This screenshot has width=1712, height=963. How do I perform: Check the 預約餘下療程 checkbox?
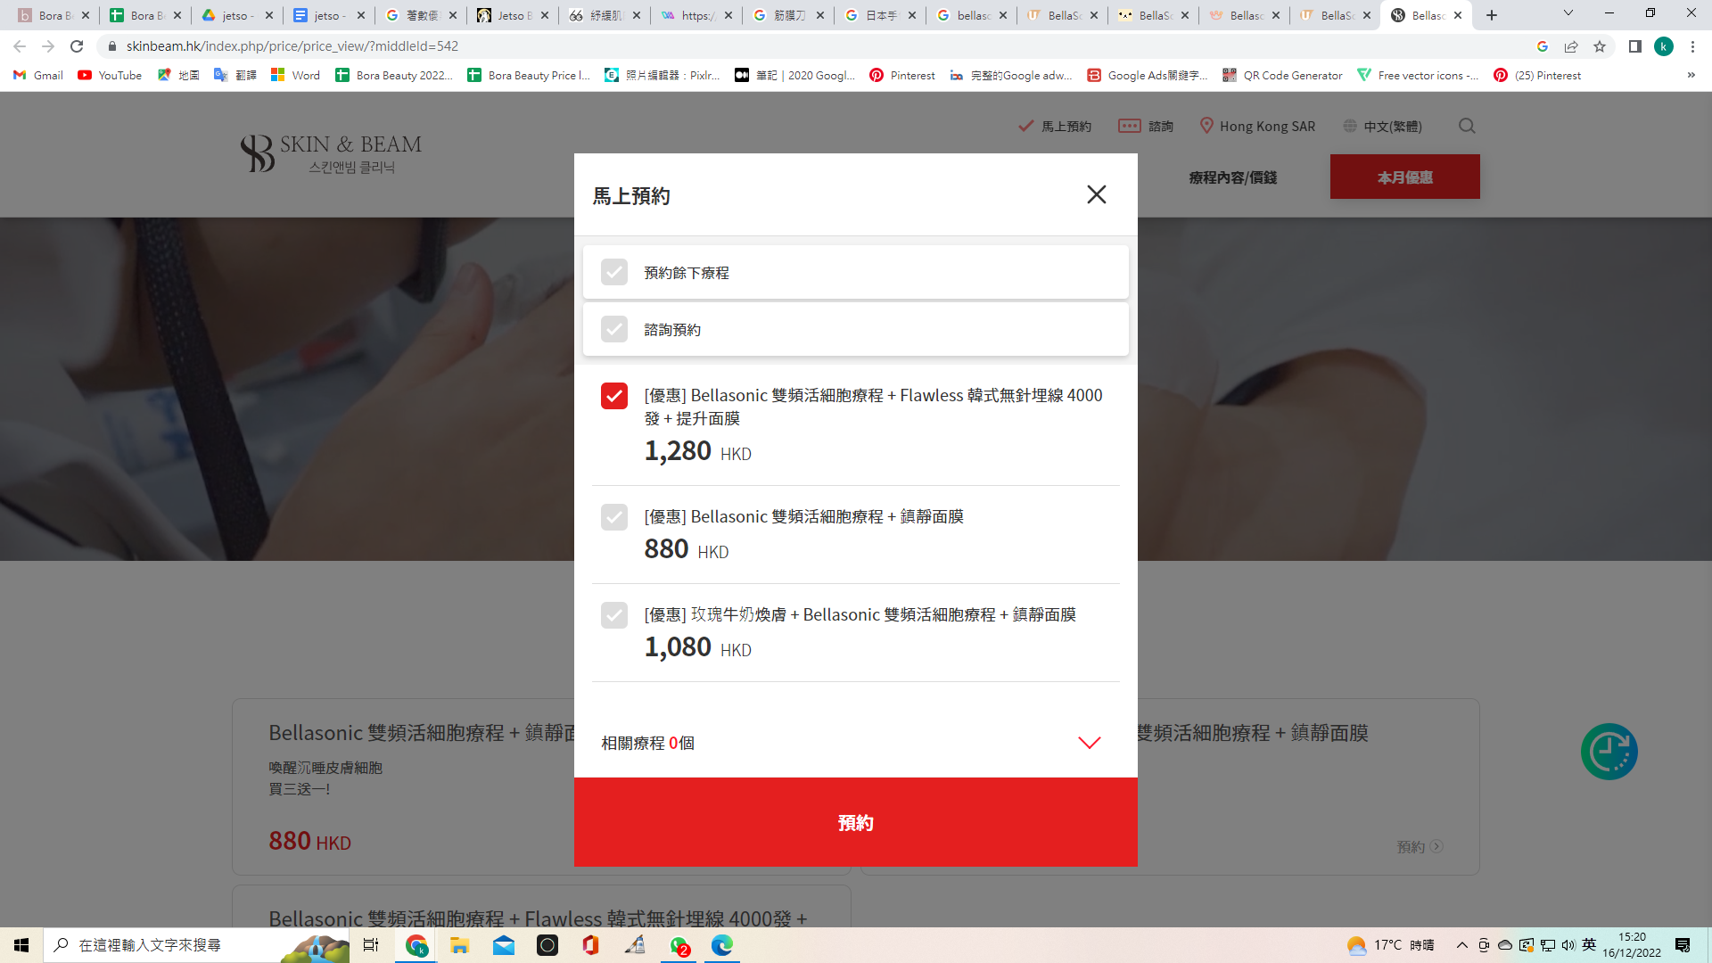(x=614, y=272)
